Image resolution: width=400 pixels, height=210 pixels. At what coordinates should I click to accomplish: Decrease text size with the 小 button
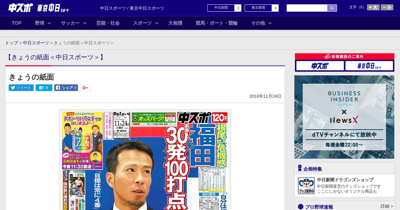click(x=387, y=7)
